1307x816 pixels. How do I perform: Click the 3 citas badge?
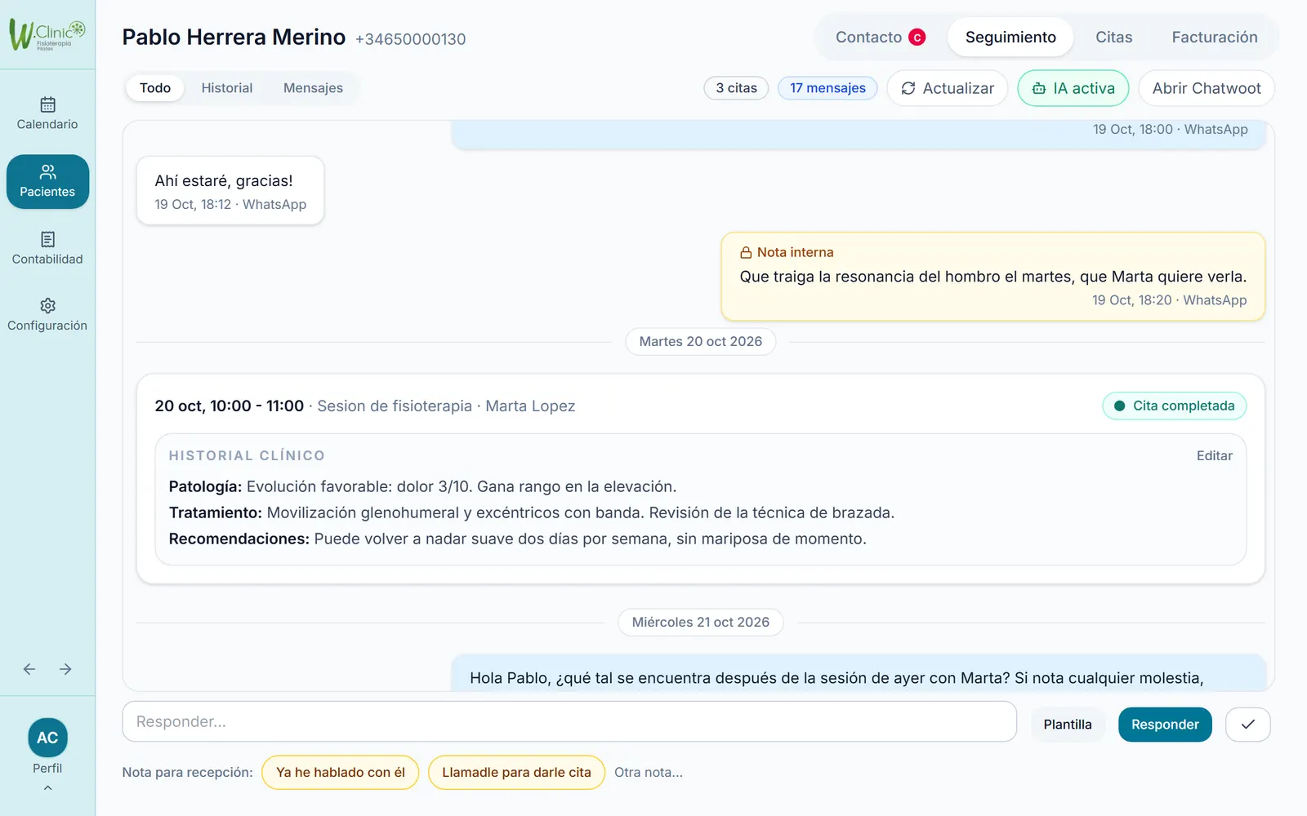pos(736,88)
